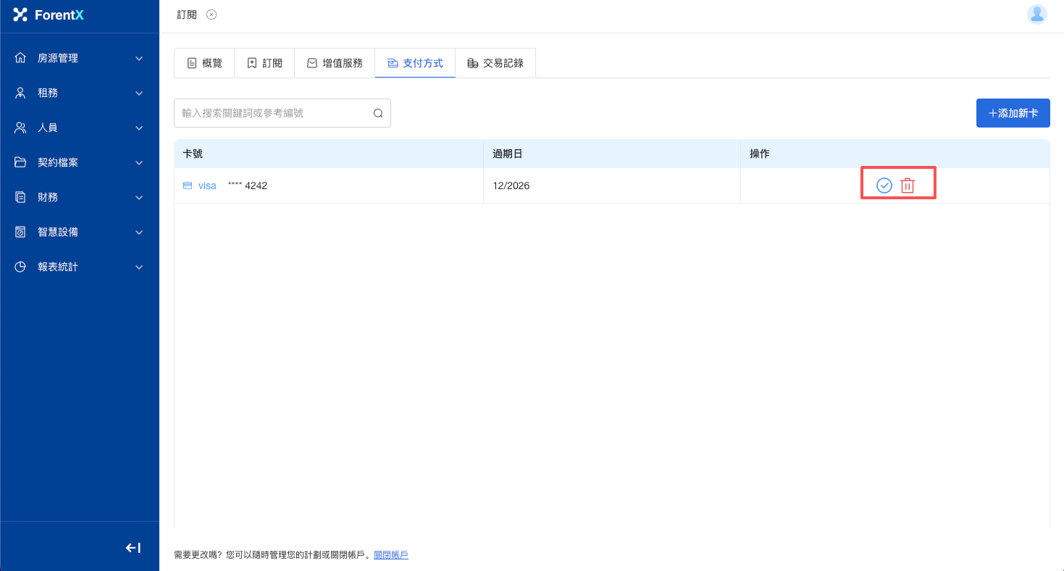Click the visa card icon in row

[x=188, y=186]
